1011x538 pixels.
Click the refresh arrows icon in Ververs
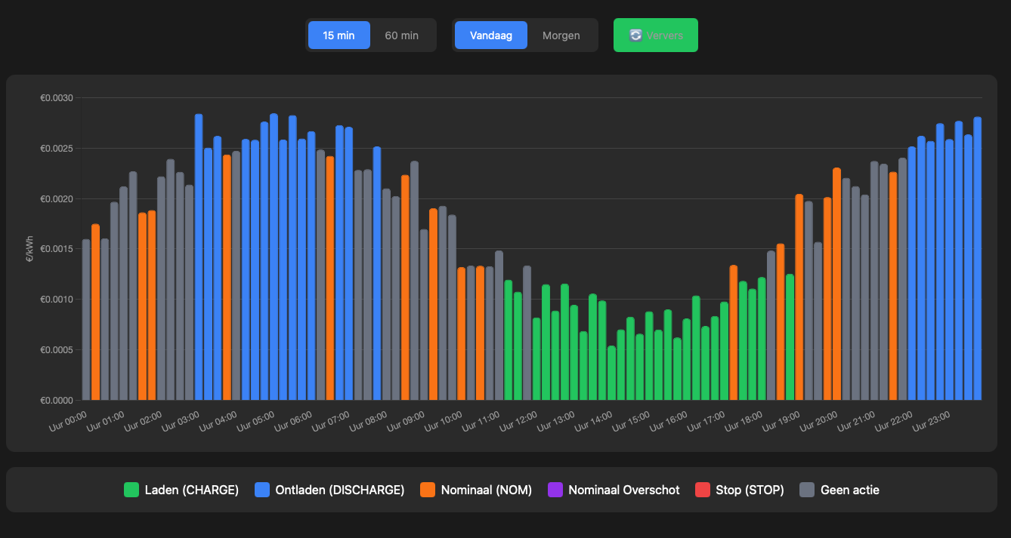[635, 35]
